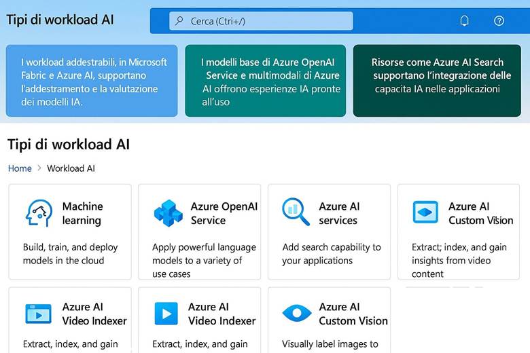Click the play-button icon of Video Indexer
The height and width of the screenshot is (353, 530).
point(166,313)
